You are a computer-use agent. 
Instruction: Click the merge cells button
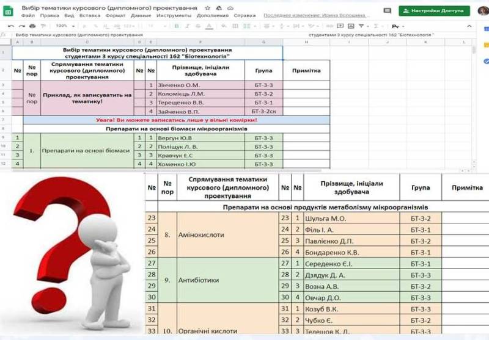point(247,26)
